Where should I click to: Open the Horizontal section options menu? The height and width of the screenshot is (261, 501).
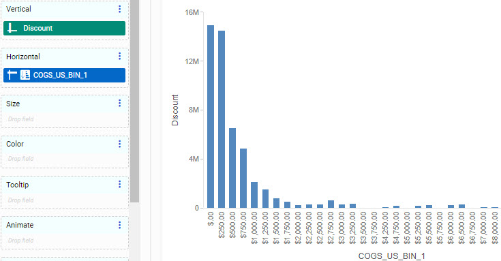tap(120, 57)
